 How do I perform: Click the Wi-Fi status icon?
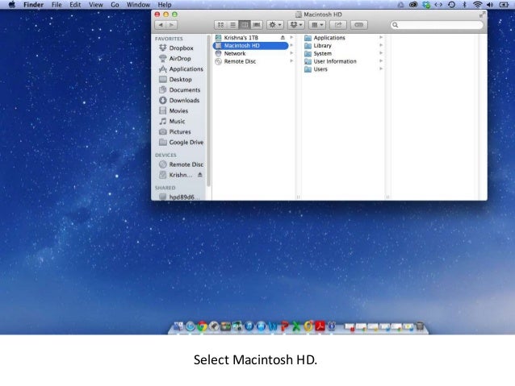pyautogui.click(x=476, y=5)
